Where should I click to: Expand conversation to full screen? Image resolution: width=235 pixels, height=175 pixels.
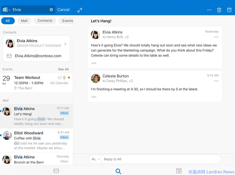[80, 10]
